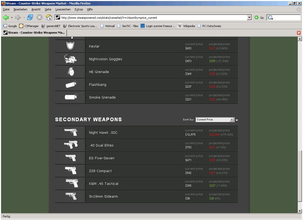The height and width of the screenshot is (220, 303).
Task: Click the .40 Dual Elites pistols icon
Action: pyautogui.click(x=71, y=145)
